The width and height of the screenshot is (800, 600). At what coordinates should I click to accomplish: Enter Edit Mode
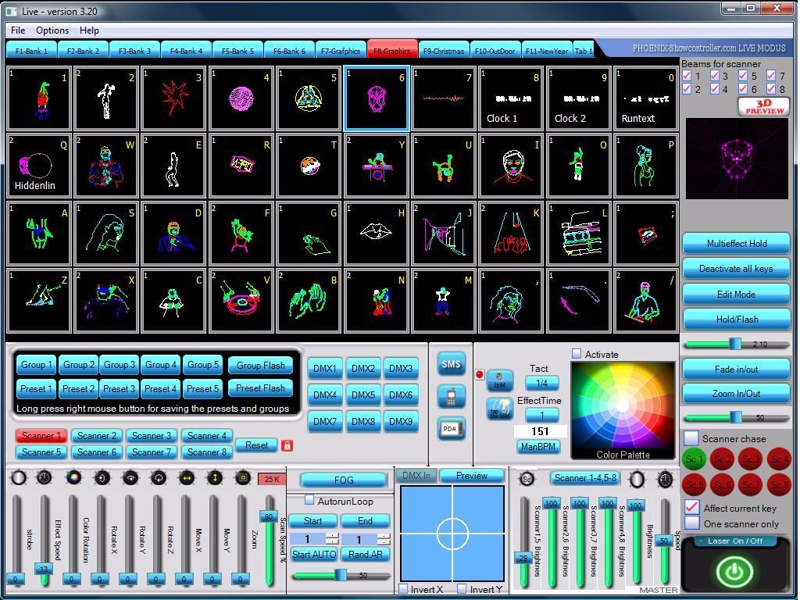click(736, 294)
